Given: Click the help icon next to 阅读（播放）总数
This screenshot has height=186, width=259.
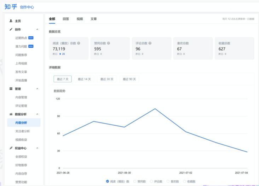Looking at the screenshot, I should 79,43.
